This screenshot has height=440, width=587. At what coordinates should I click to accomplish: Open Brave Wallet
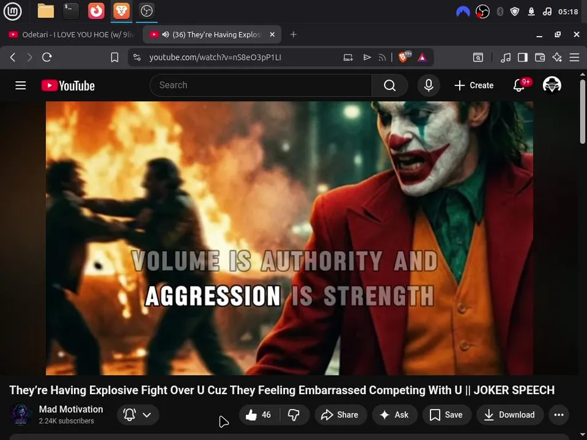click(x=540, y=57)
